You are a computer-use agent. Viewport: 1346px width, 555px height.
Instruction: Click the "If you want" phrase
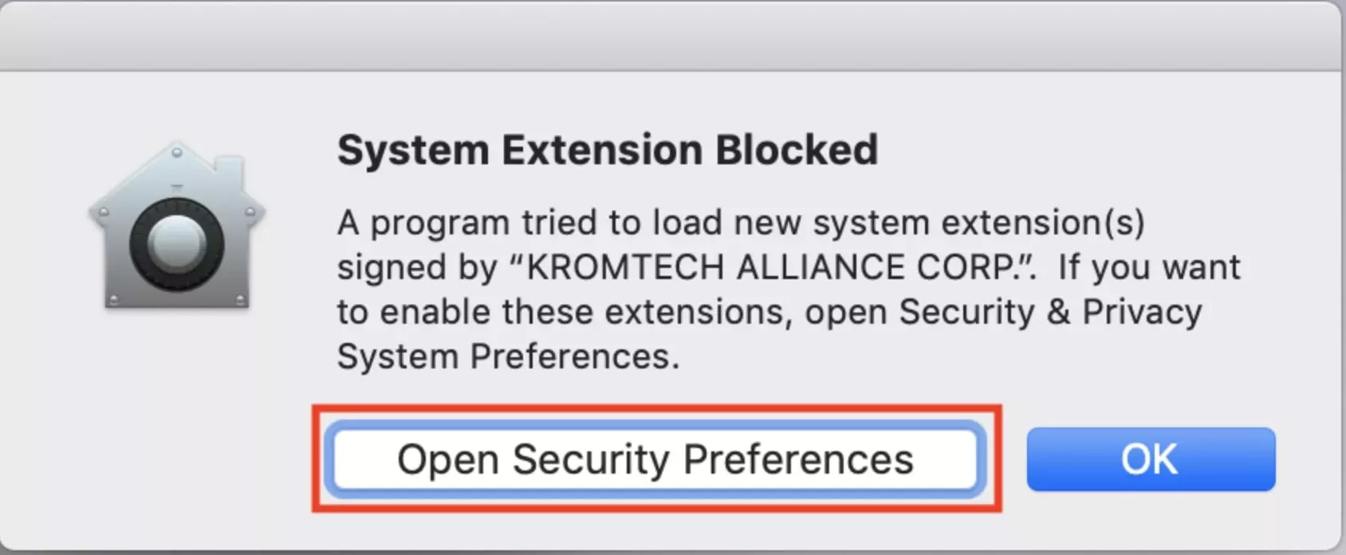click(1148, 267)
